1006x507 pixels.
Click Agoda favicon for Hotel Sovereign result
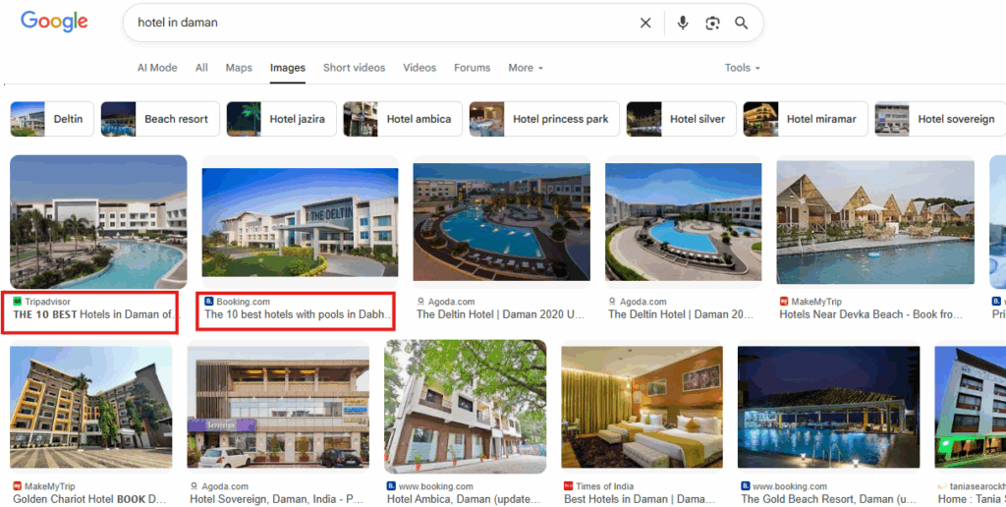(194, 486)
